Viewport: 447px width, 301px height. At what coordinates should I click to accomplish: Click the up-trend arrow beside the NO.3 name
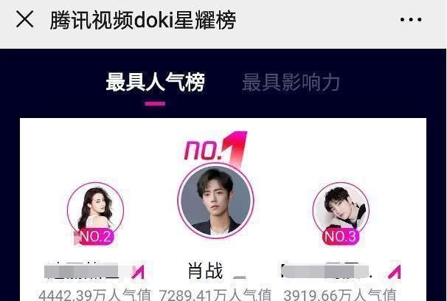(395, 271)
